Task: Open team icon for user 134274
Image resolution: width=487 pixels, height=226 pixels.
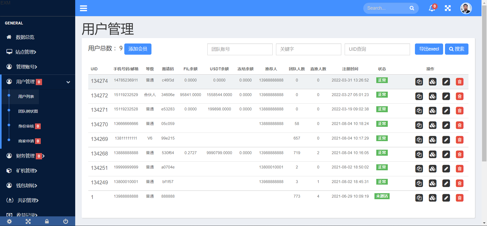Action: [x=433, y=82]
